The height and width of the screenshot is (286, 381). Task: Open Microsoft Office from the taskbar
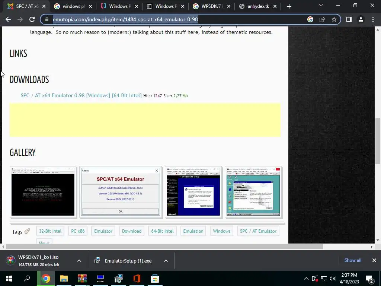pyautogui.click(x=137, y=279)
